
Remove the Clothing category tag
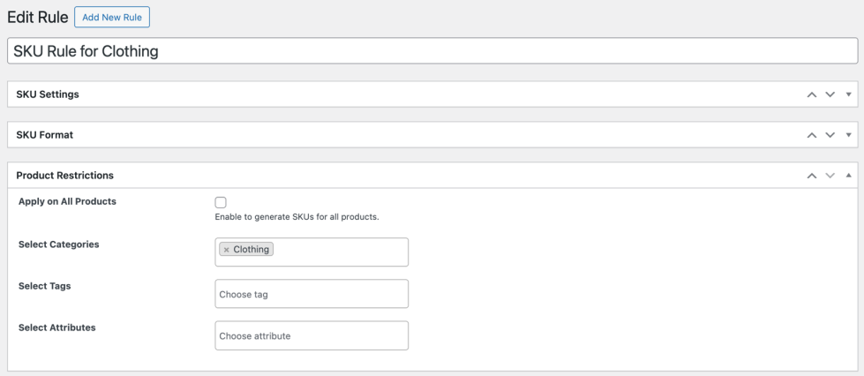tap(226, 250)
